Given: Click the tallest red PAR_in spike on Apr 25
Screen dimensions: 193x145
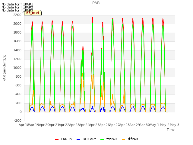Looking at the screenshot, I should coord(93,20).
